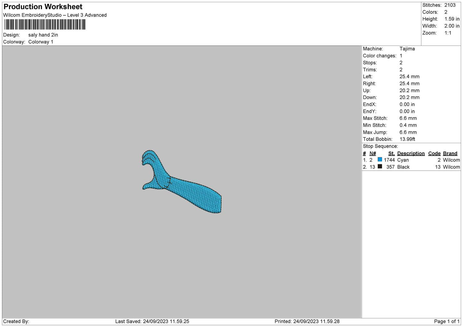Click 'Wilcom EmbroideryStudio – Level 3 Advanced' text
The height and width of the screenshot is (327, 463).
coord(55,15)
